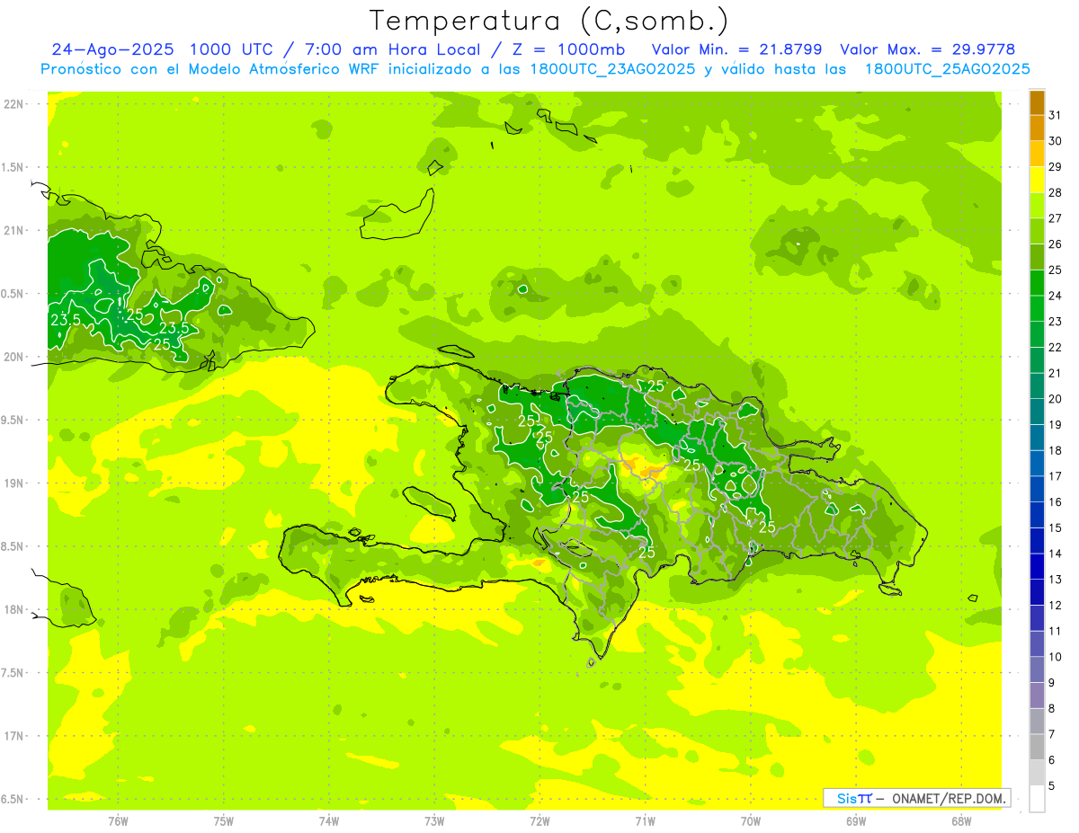This screenshot has width=1079, height=833.
Task: Click the color scale label "26"
Action: click(1056, 244)
